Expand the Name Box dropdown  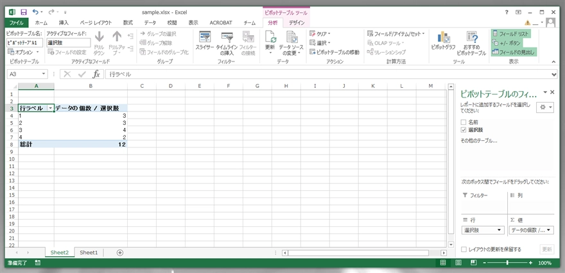[44, 74]
